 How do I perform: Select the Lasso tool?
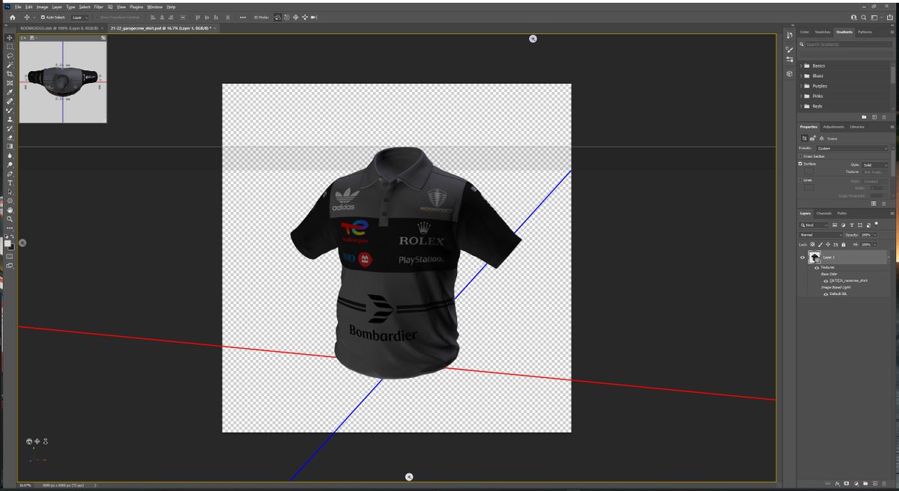[10, 56]
